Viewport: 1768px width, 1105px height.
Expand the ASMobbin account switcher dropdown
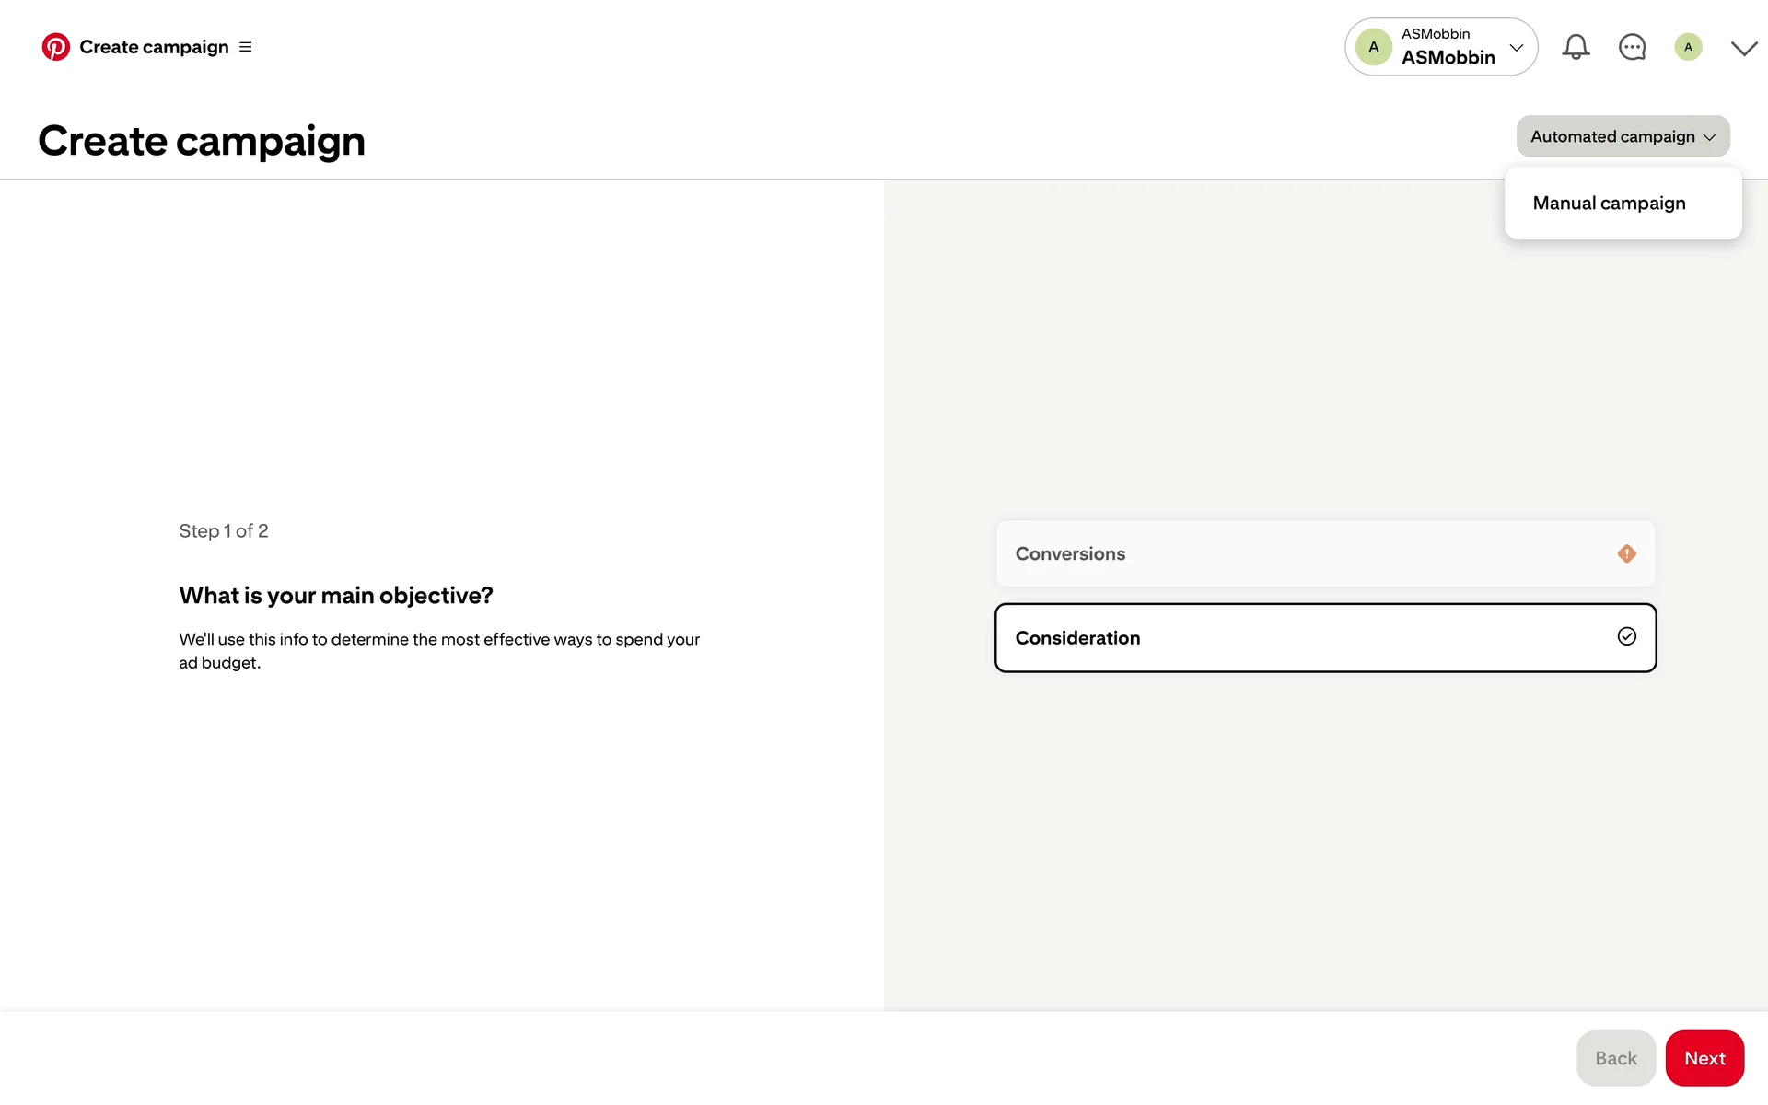[1516, 47]
